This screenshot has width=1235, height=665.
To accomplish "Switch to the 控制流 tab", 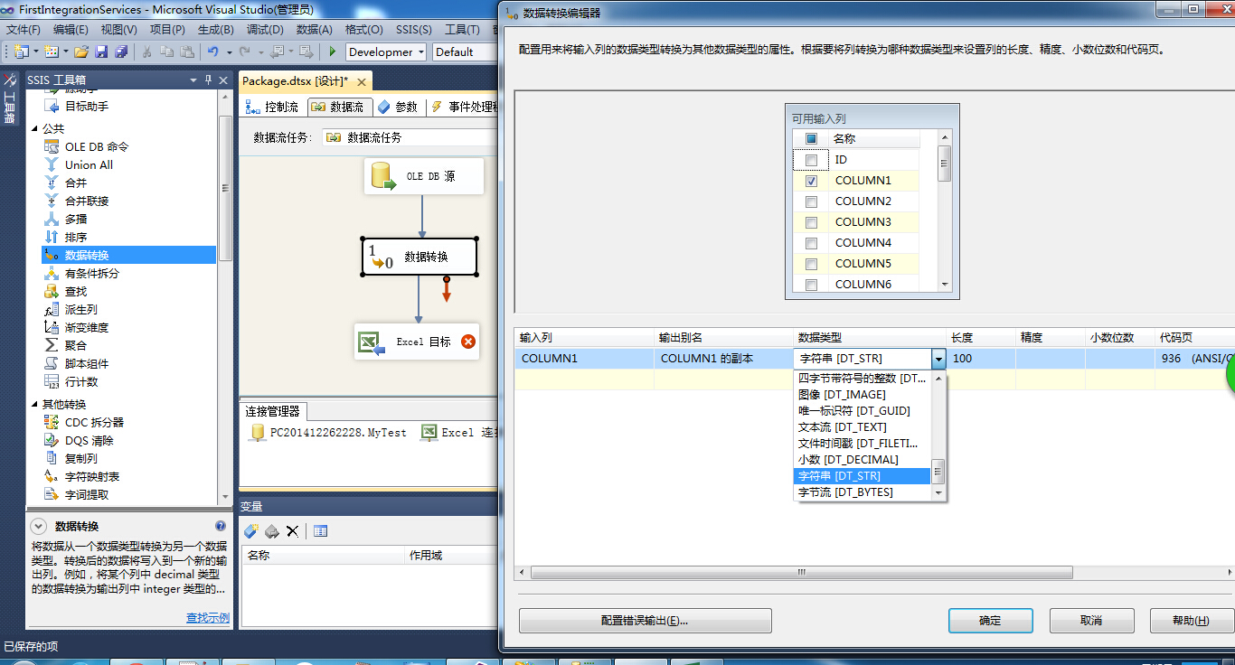I will 274,107.
